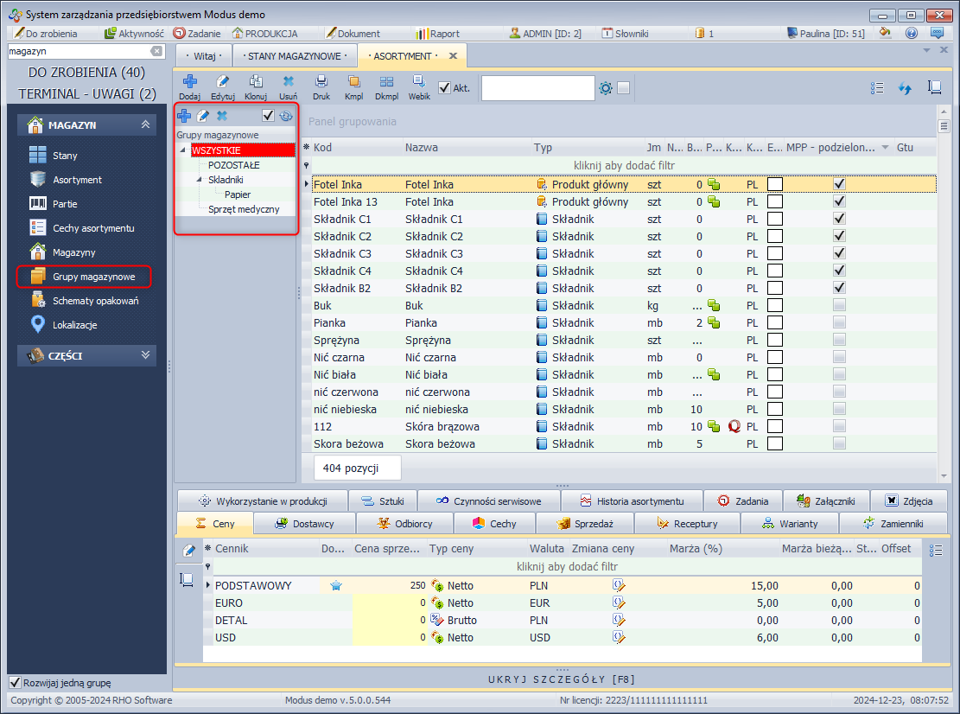Toggle the Akt. checkbox
The height and width of the screenshot is (714, 960).
tap(444, 87)
